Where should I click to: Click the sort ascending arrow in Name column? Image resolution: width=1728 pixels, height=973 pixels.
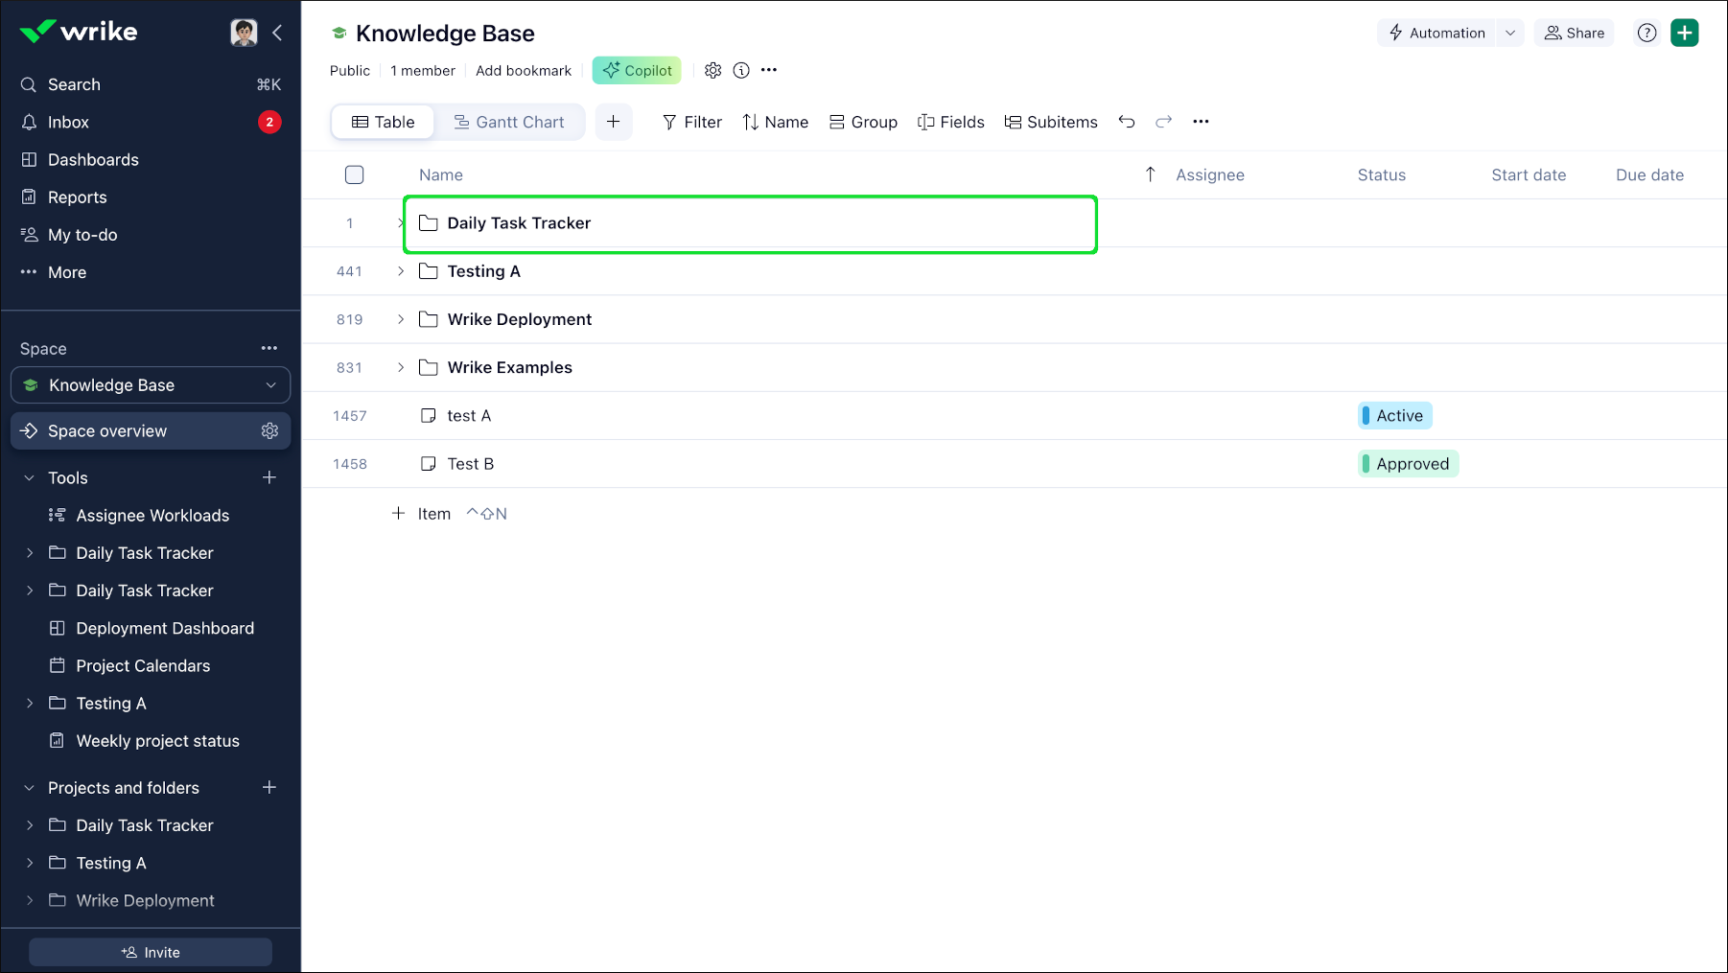pos(1151,174)
